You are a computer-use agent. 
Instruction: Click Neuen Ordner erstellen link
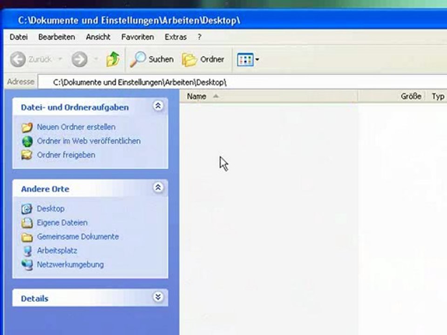(76, 127)
